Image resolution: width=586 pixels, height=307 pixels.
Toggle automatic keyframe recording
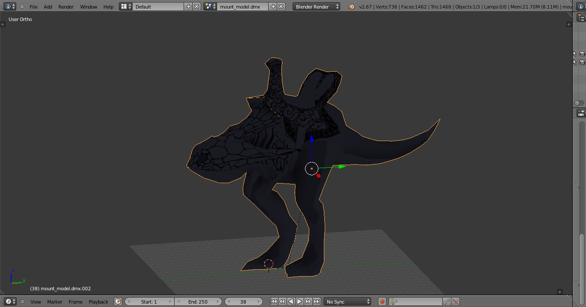382,301
